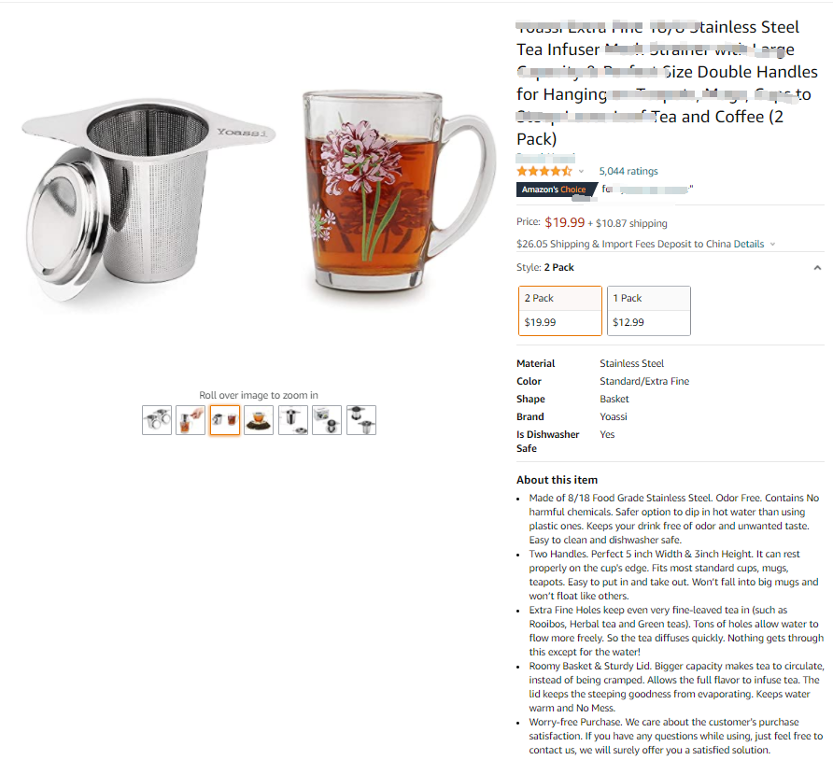Expand the shipping details chevron arrow
Image resolution: width=833 pixels, height=760 pixels.
tap(772, 245)
